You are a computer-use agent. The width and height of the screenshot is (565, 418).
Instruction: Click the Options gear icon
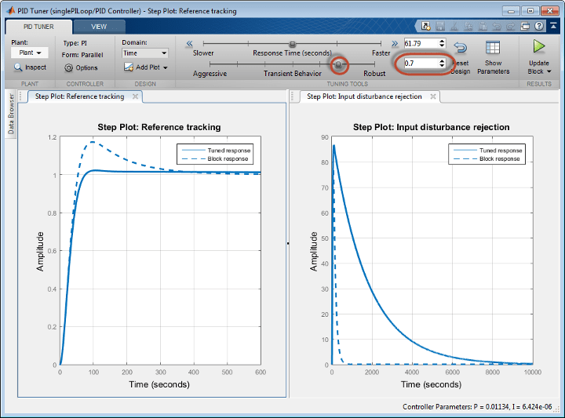point(68,67)
